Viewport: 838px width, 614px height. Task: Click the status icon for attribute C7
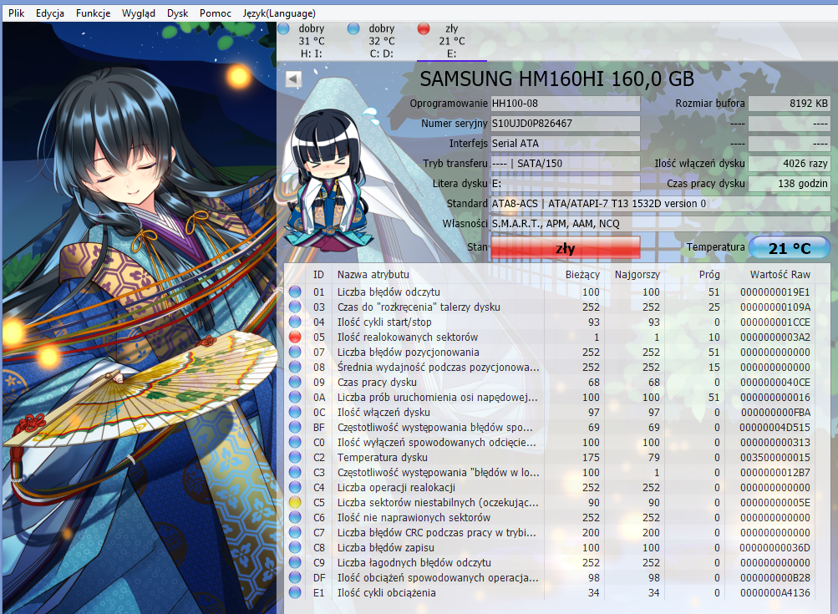(x=295, y=533)
